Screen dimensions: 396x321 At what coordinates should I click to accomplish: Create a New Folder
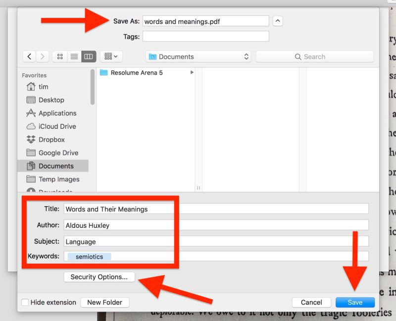[x=104, y=302]
